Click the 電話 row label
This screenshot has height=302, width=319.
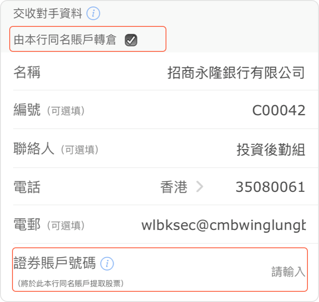[x=27, y=187]
